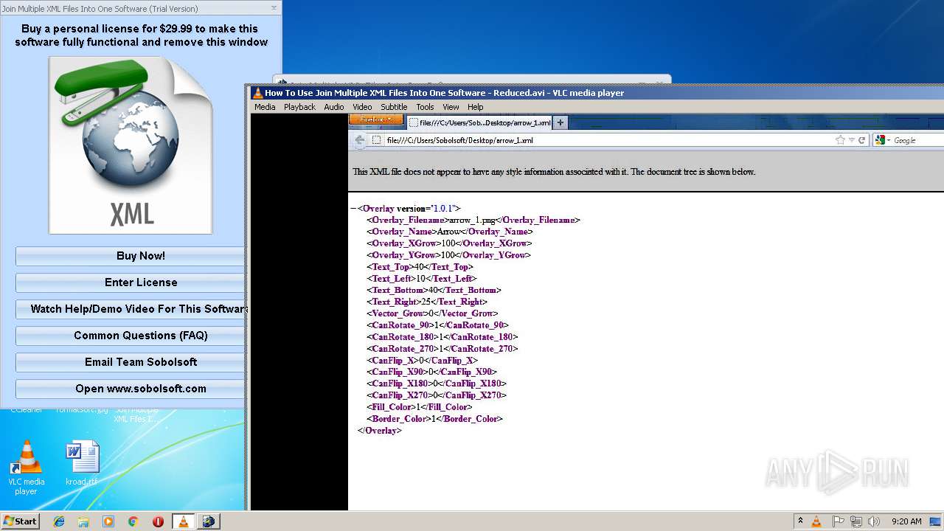Show hidden tray icons arrow
This screenshot has height=531, width=944.
pos(800,521)
